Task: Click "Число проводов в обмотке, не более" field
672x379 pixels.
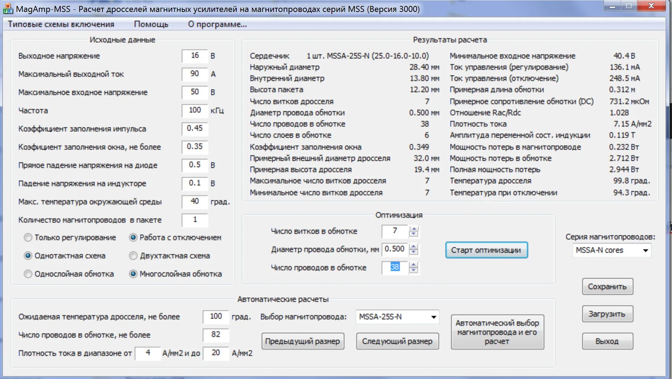Action: pyautogui.click(x=216, y=335)
